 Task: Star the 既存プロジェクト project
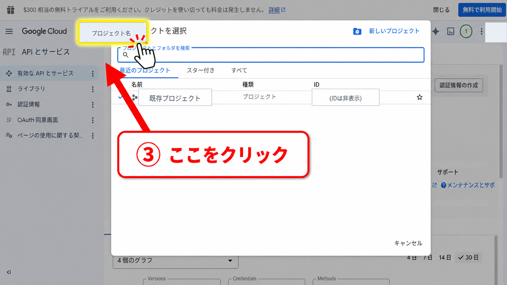[x=420, y=97]
